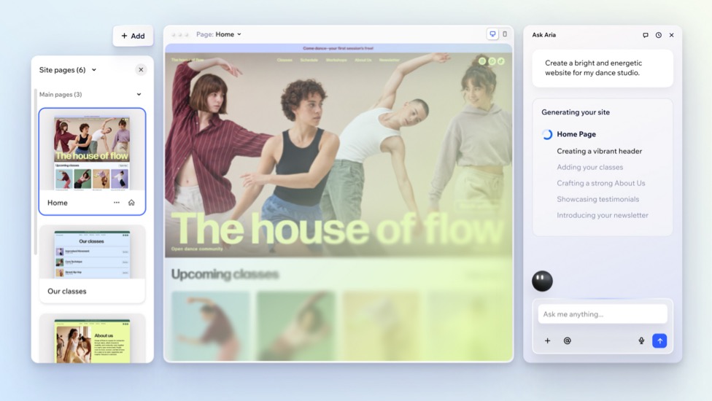The image size is (712, 401).
Task: Close the Site pages panel
Action: click(x=141, y=70)
